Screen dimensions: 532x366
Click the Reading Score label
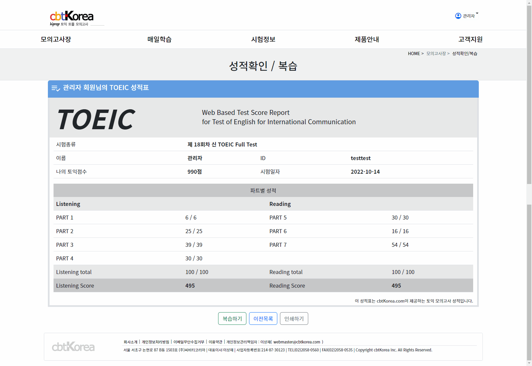(287, 286)
